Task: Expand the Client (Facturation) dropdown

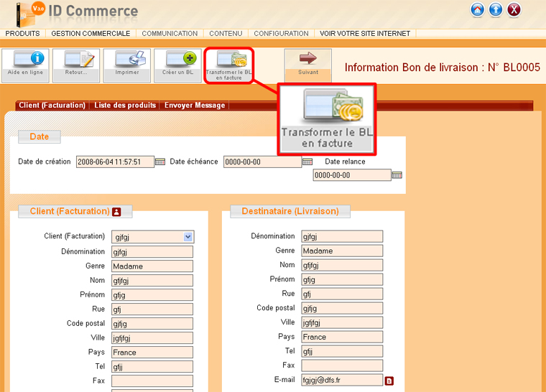Action: (x=188, y=237)
